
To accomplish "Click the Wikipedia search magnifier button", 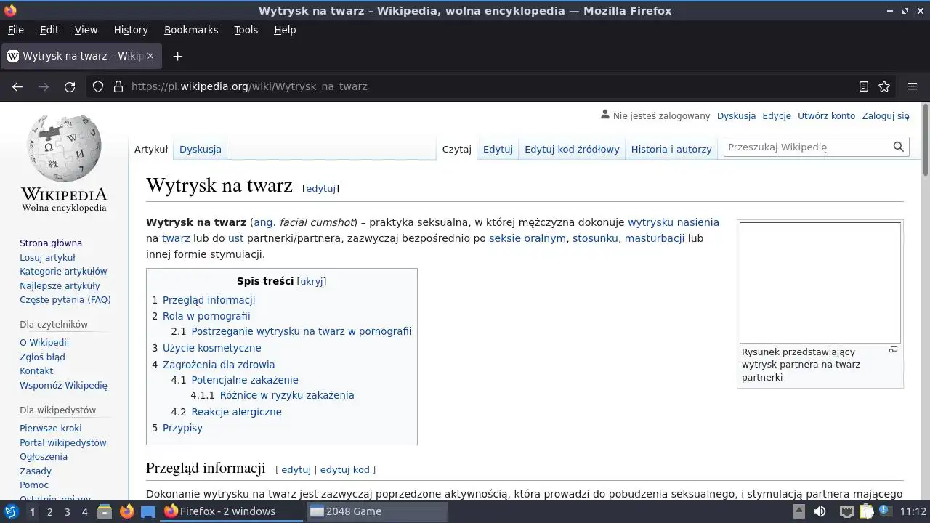I will [899, 147].
